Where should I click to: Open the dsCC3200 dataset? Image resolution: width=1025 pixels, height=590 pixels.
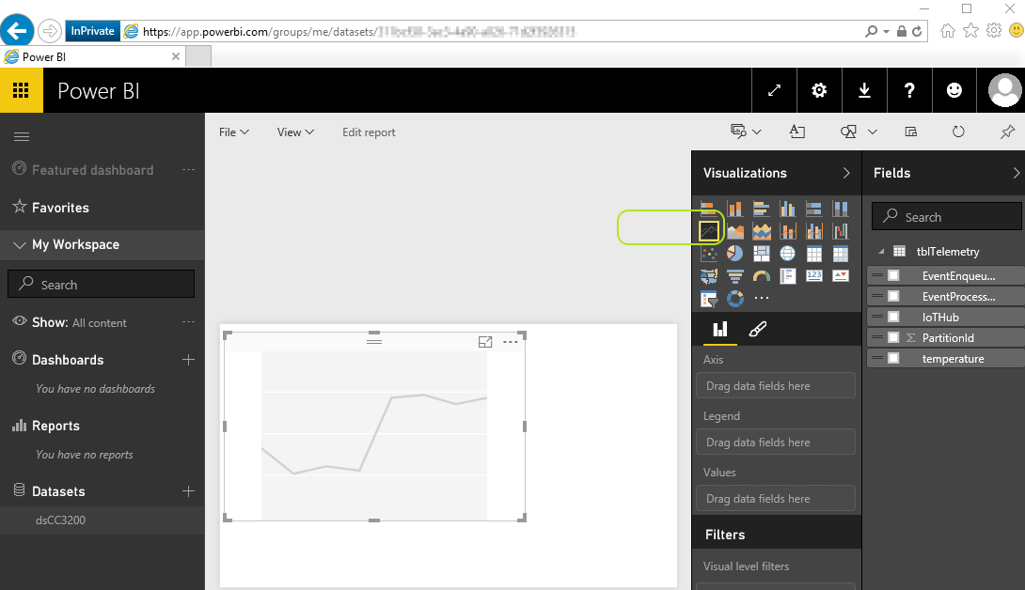pos(60,520)
